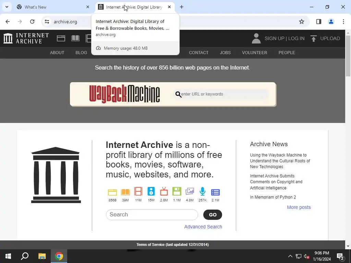Click the UPLOAD text link
The width and height of the screenshot is (351, 263).
click(x=330, y=38)
